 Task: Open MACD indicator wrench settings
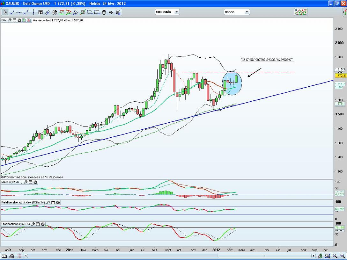pos(26,182)
